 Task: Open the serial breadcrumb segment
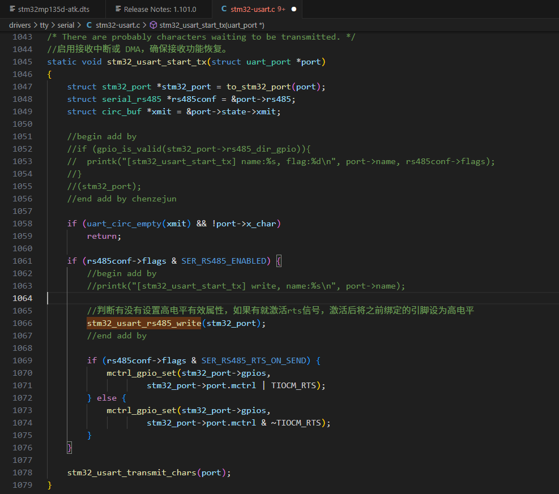pos(66,25)
